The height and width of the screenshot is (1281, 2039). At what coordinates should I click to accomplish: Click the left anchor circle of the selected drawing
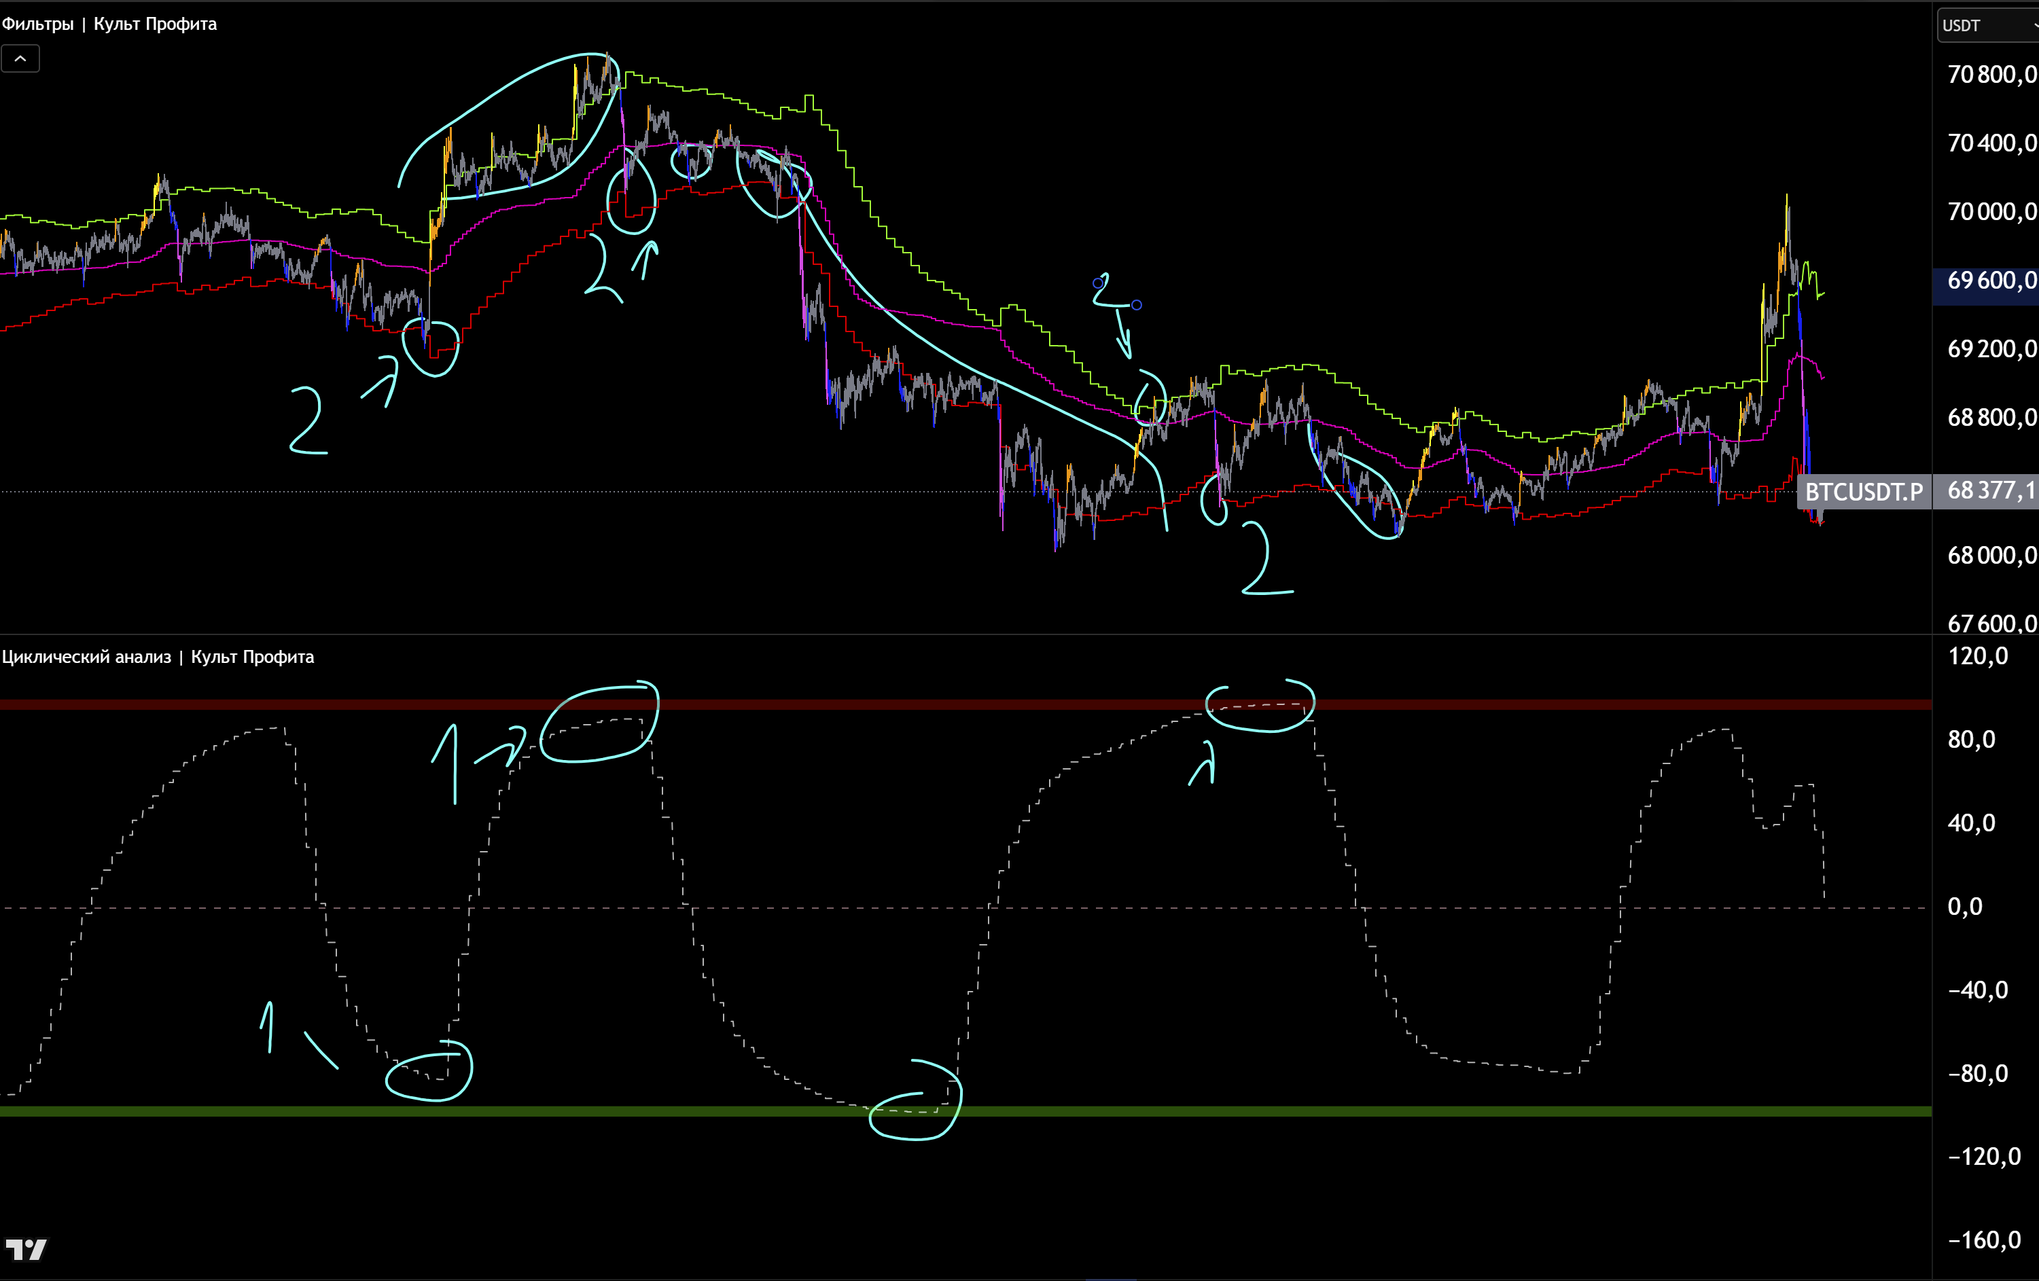pyautogui.click(x=1098, y=283)
